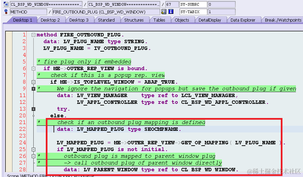Click line number 28 in the margin
The width and height of the screenshot is (303, 177).
tap(23, 170)
